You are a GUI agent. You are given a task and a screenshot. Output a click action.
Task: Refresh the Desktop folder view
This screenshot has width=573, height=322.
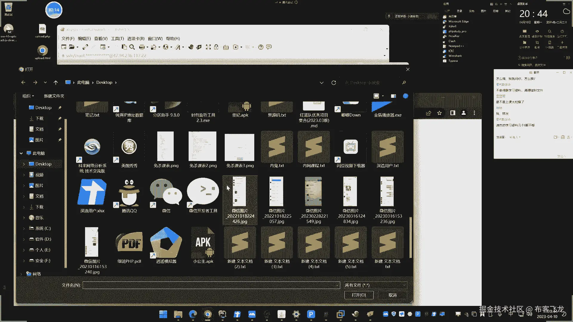click(334, 83)
